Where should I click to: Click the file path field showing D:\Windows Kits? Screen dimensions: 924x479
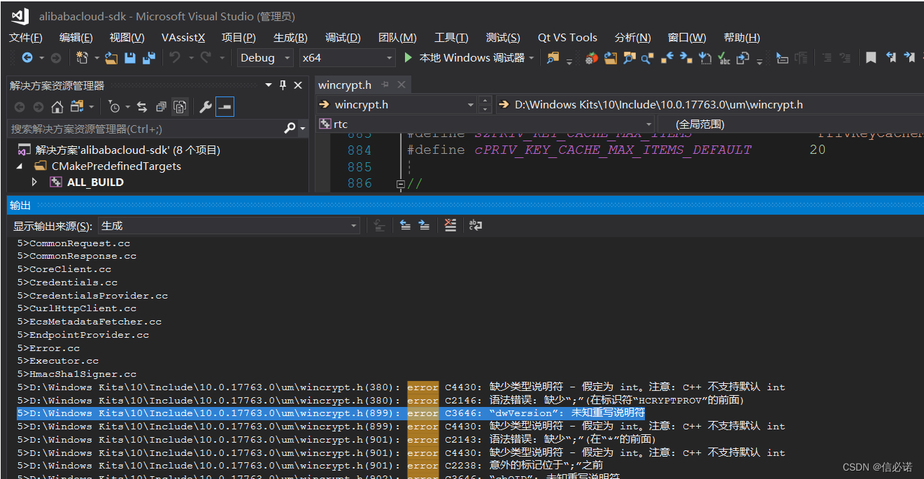click(x=710, y=105)
